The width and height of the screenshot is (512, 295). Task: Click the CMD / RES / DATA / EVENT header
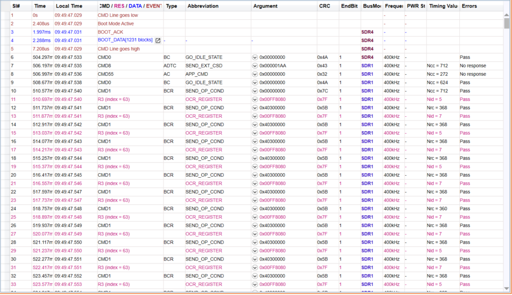tap(130, 6)
